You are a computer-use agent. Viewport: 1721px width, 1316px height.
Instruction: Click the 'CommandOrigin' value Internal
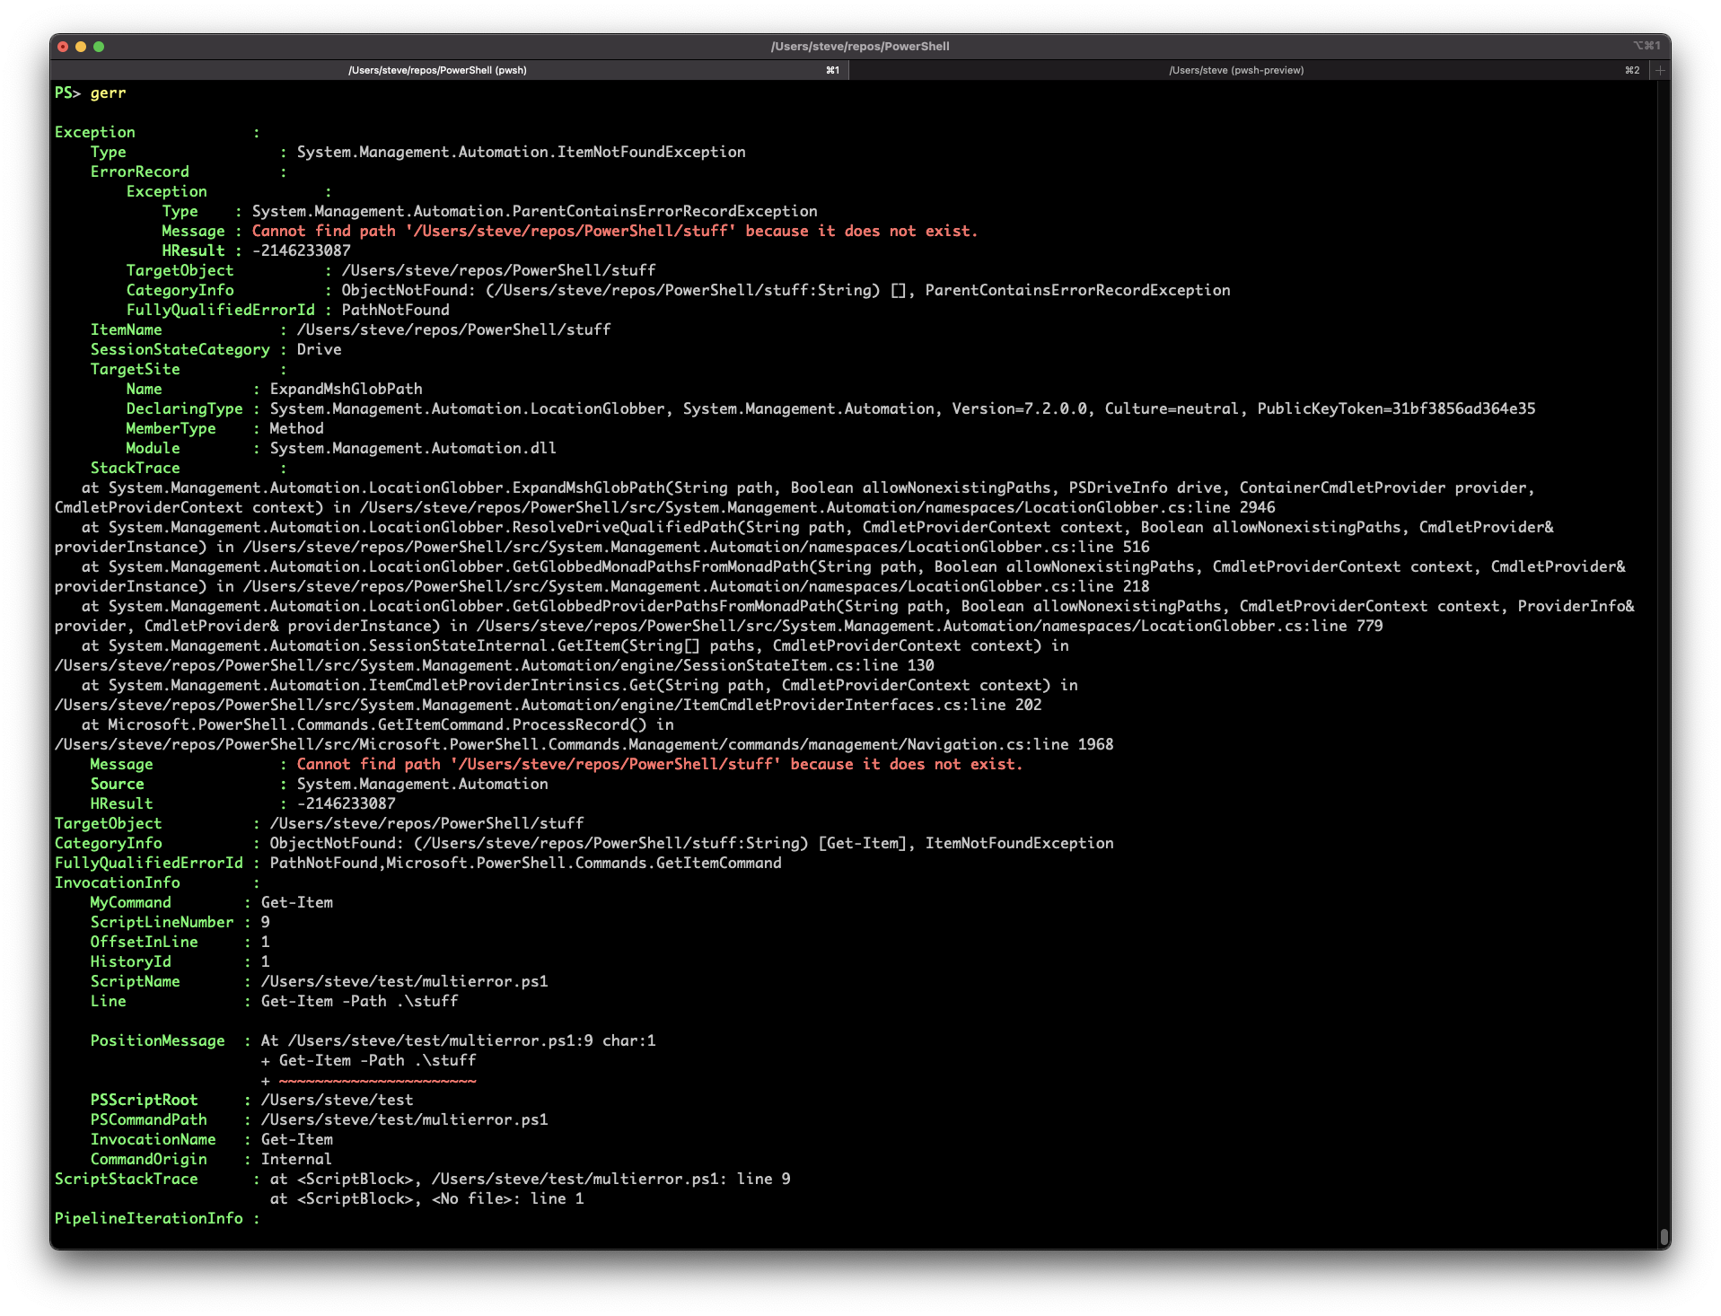(296, 1159)
